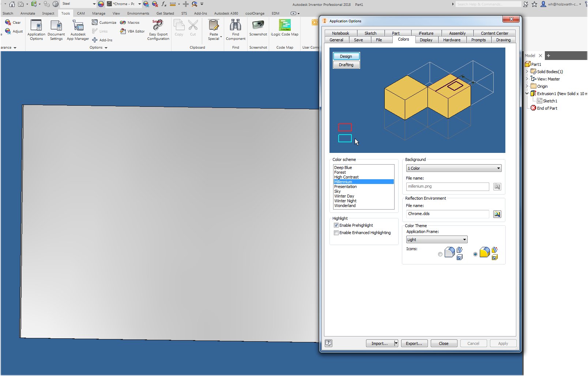This screenshot has height=376, width=588.
Task: Select the yellow icons radio option
Action: (475, 254)
